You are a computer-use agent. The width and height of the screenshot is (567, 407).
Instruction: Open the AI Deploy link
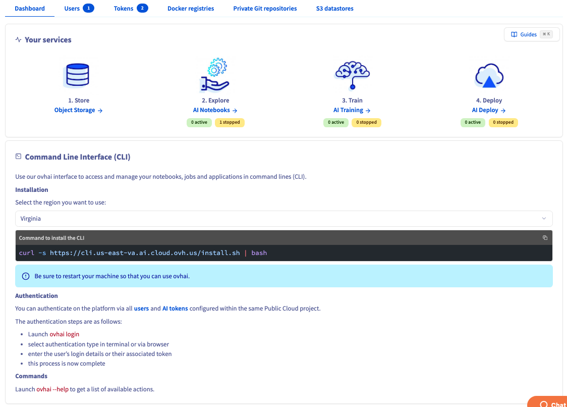point(489,110)
